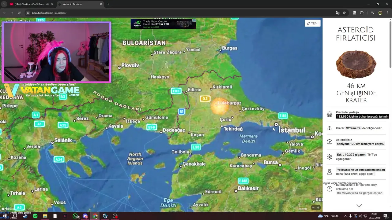Click the İstanbul city label on the map
The height and width of the screenshot is (220, 392).
(292, 130)
